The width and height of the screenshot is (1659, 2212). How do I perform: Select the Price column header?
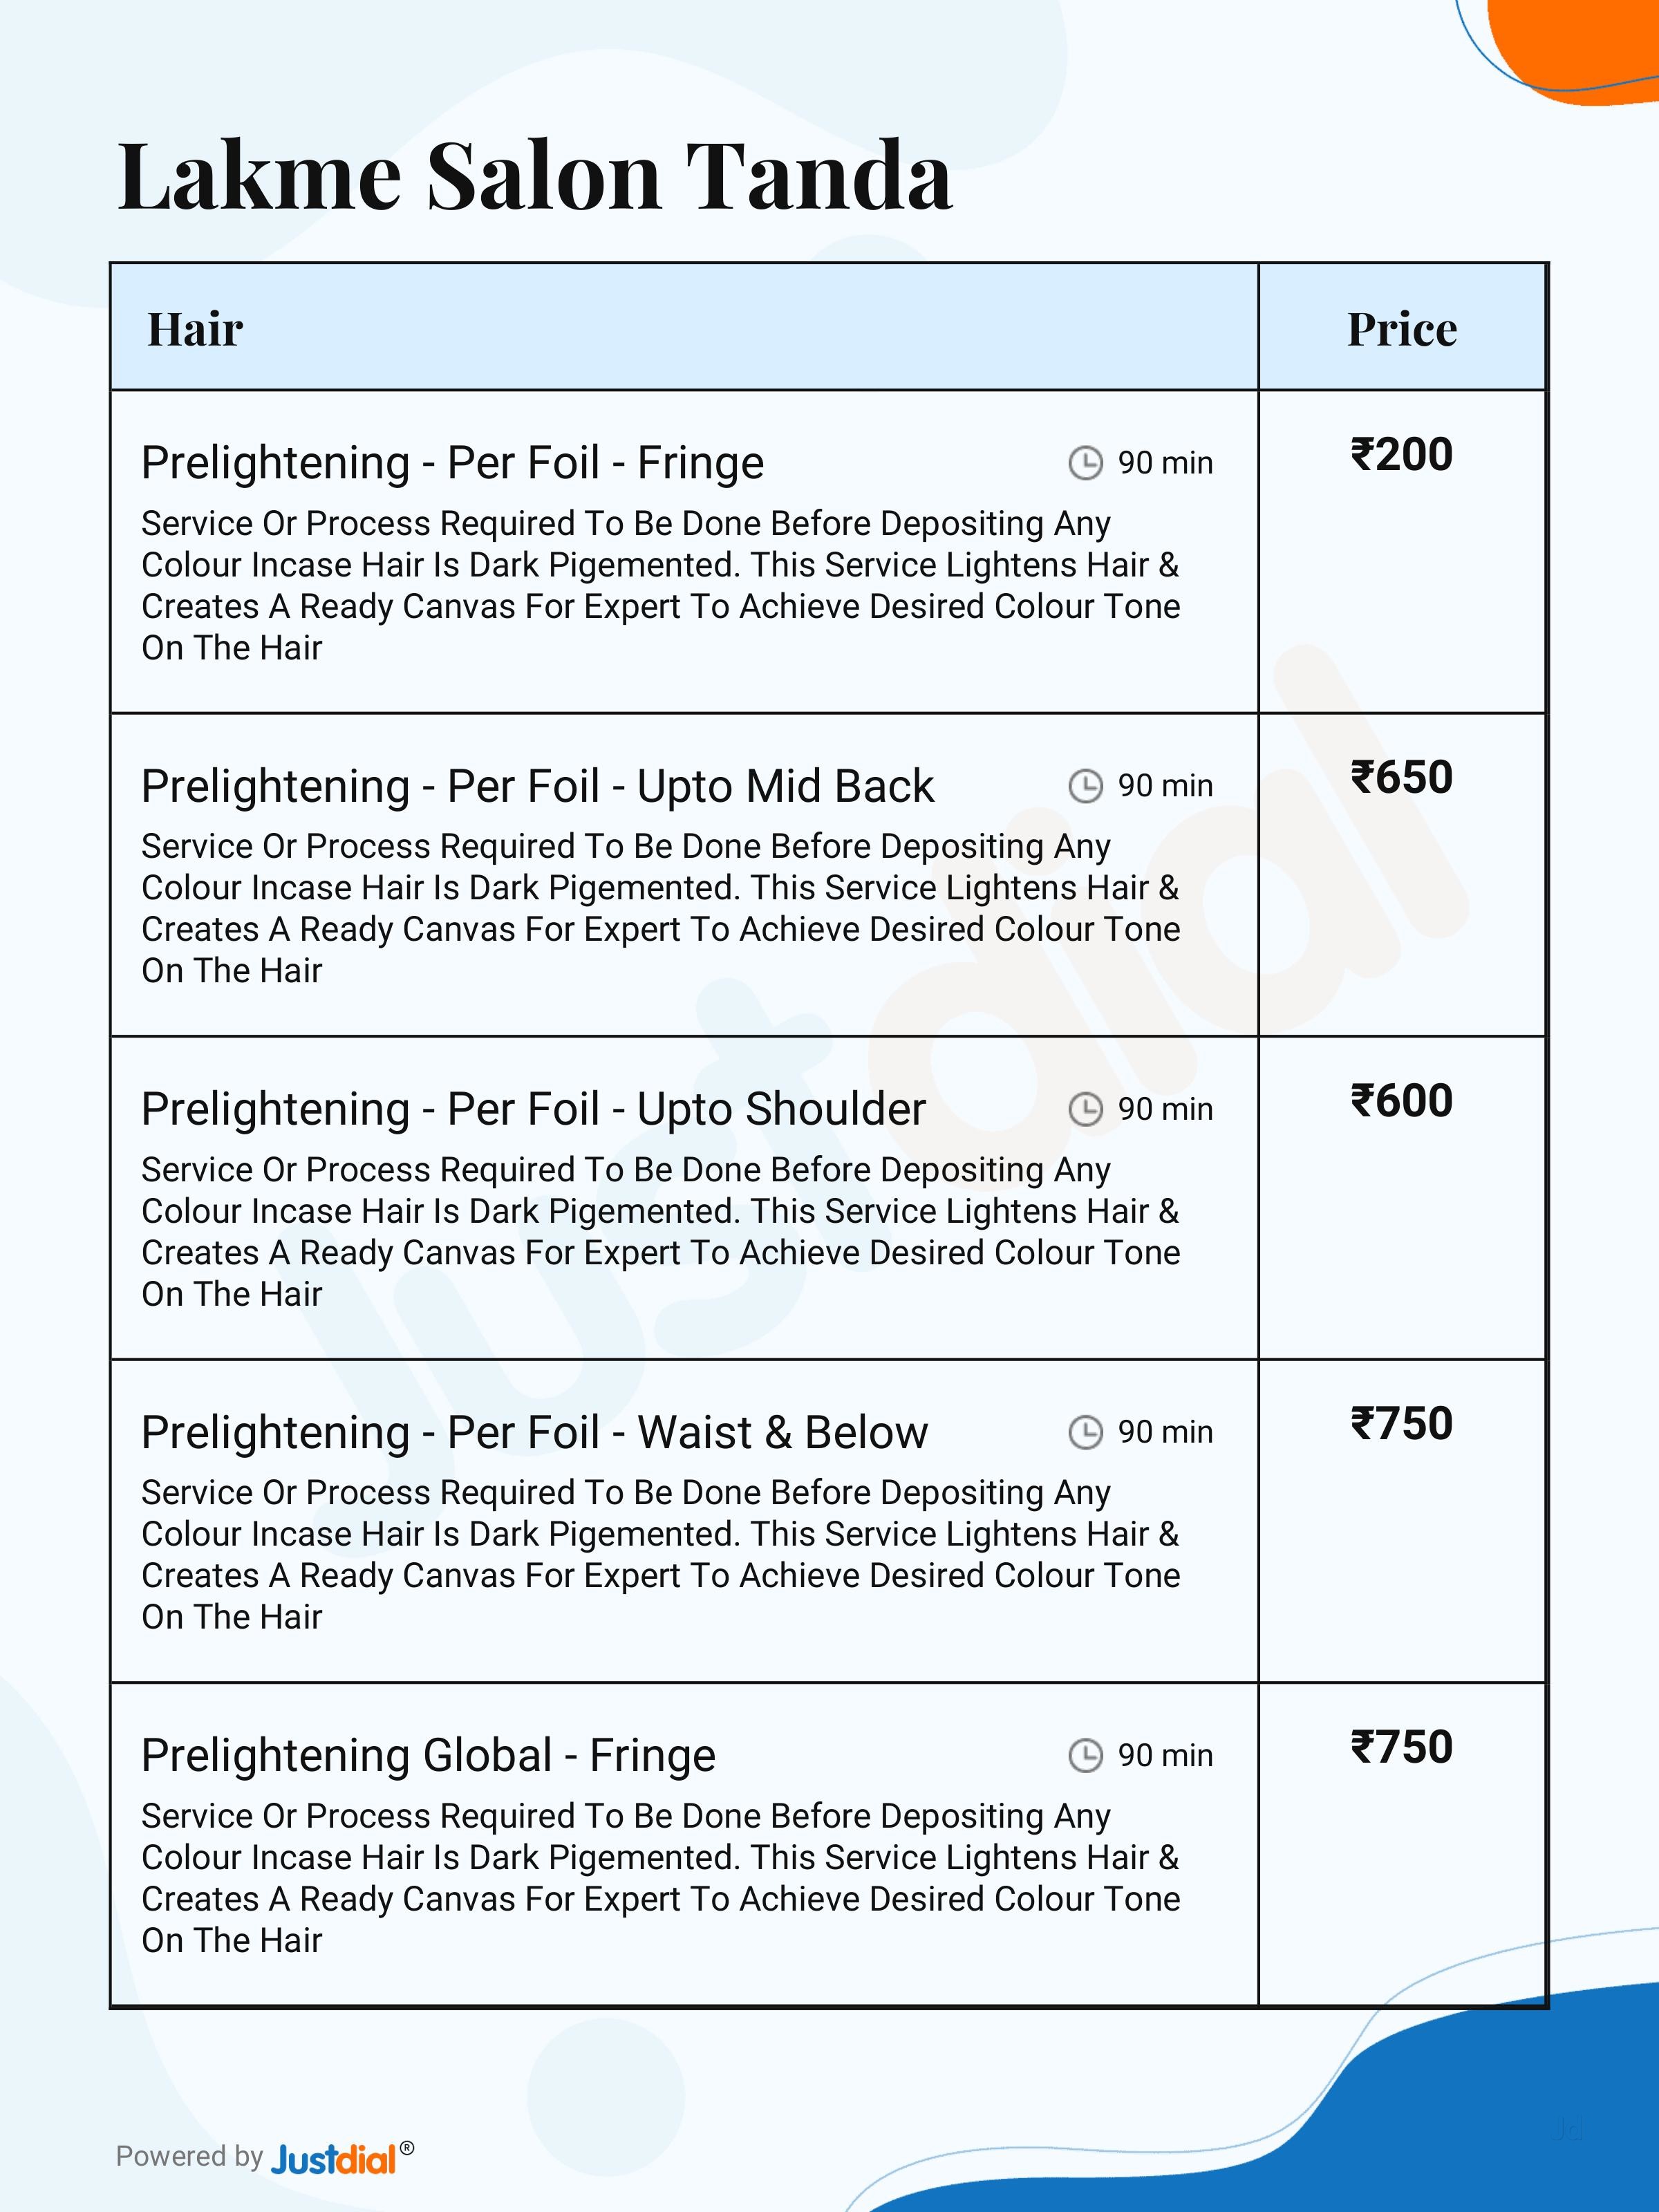1401,329
